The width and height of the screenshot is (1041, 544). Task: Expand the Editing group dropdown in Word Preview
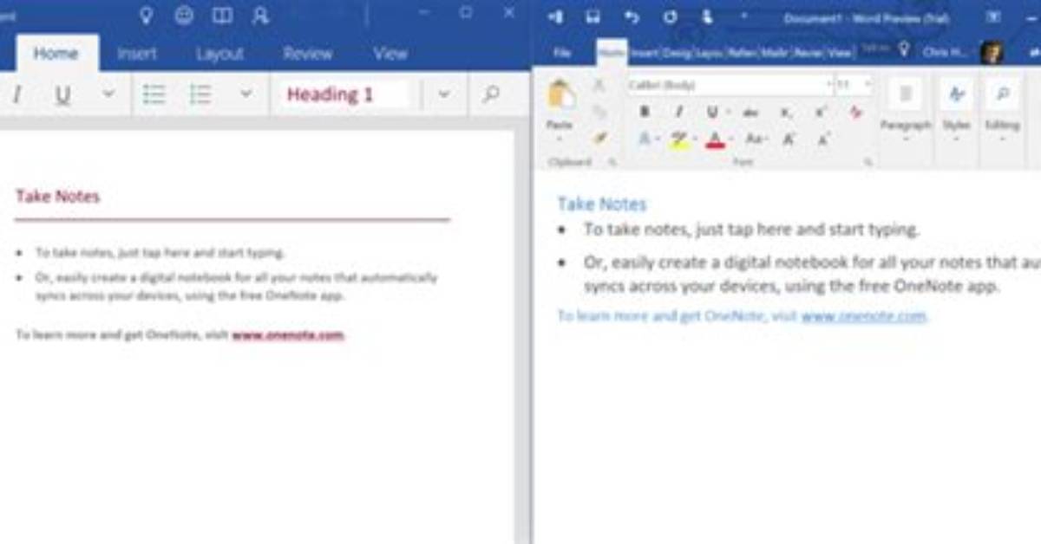tap(1002, 139)
